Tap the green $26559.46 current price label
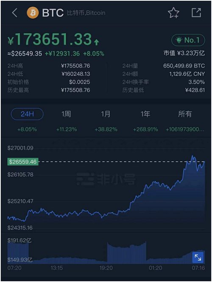 23,162
